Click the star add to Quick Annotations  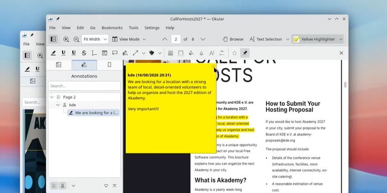234,53
